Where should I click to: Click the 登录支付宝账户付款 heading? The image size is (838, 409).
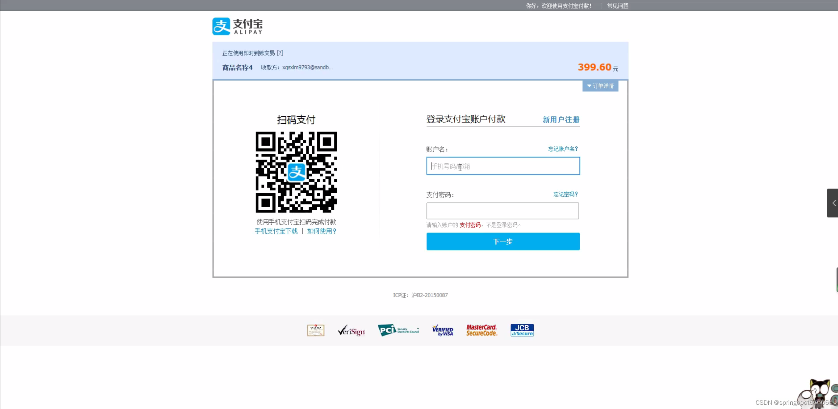tap(466, 119)
